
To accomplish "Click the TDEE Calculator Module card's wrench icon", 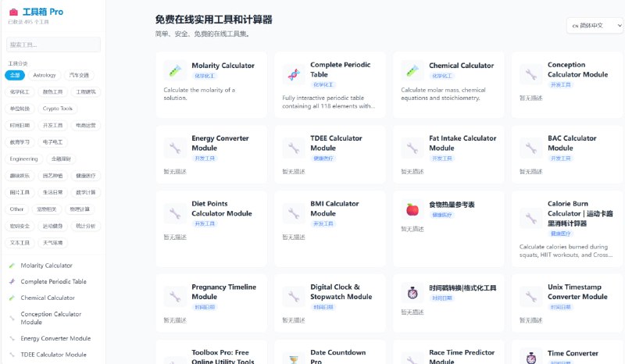I will 294,148.
